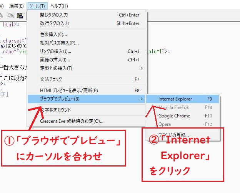The image size is (240, 193).
Task: Choose 相対パスの挿入(P)... option
Action: point(59,43)
